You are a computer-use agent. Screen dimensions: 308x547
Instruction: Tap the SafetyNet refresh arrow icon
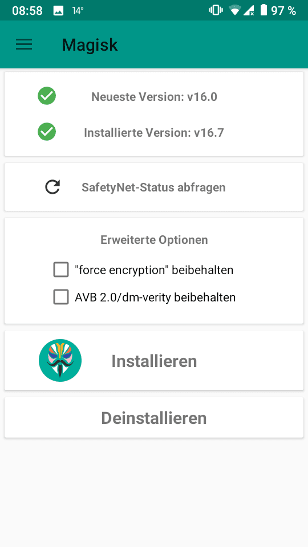coord(52,187)
